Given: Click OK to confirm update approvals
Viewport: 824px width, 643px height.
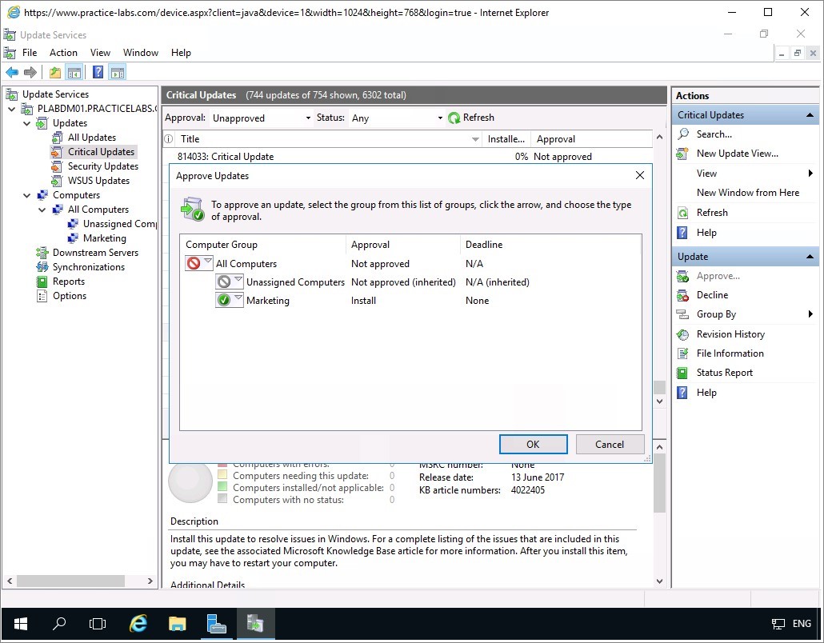Looking at the screenshot, I should pyautogui.click(x=533, y=445).
